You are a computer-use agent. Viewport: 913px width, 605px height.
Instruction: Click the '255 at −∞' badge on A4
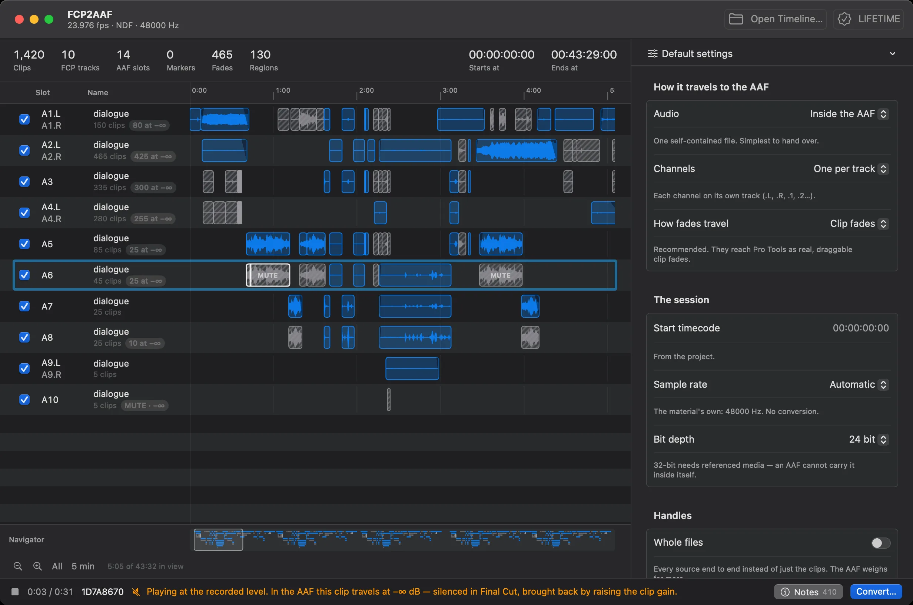coord(153,219)
